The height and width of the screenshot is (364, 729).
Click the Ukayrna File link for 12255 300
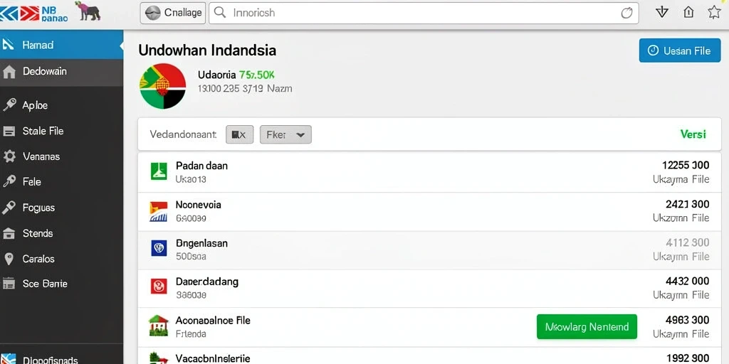pyautogui.click(x=681, y=178)
